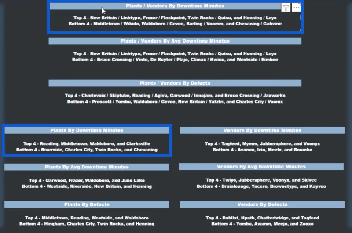The width and height of the screenshot is (352, 233).
Task: Click the Top 4 New Britain / Linktype line under Downtime Minutes
Action: (x=175, y=18)
